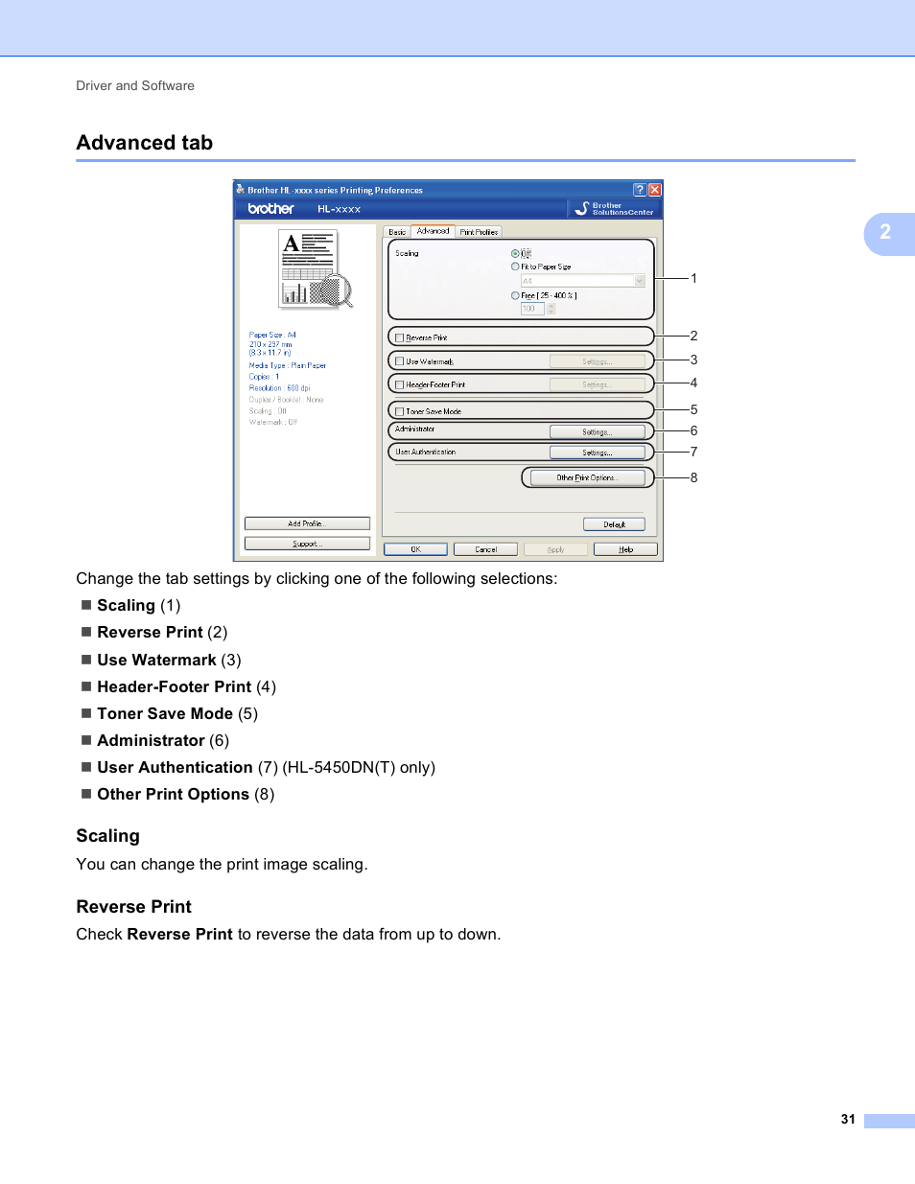Switch to the Basic tab
Image resolution: width=915 pixels, height=1184 pixels.
click(x=397, y=232)
